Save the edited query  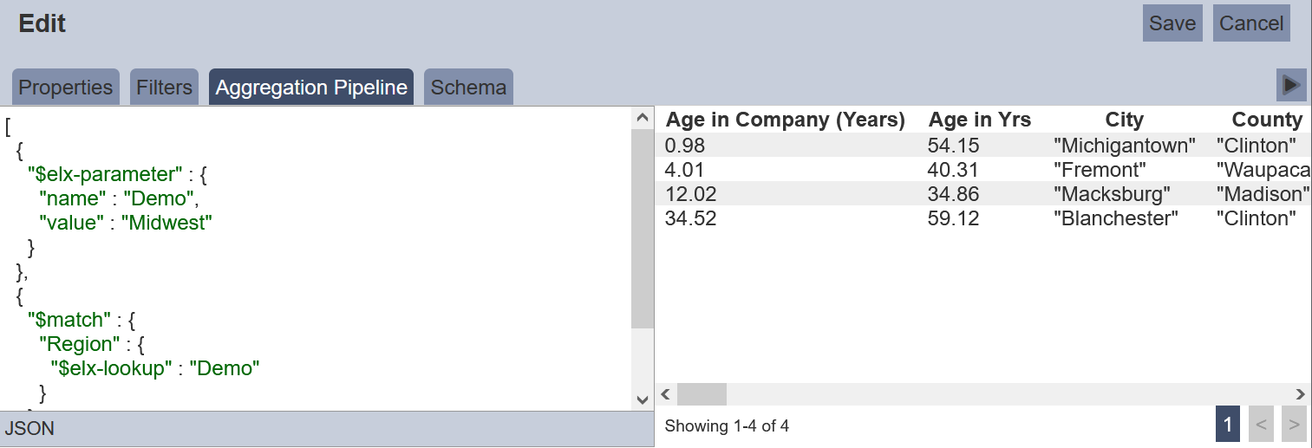pos(1172,23)
